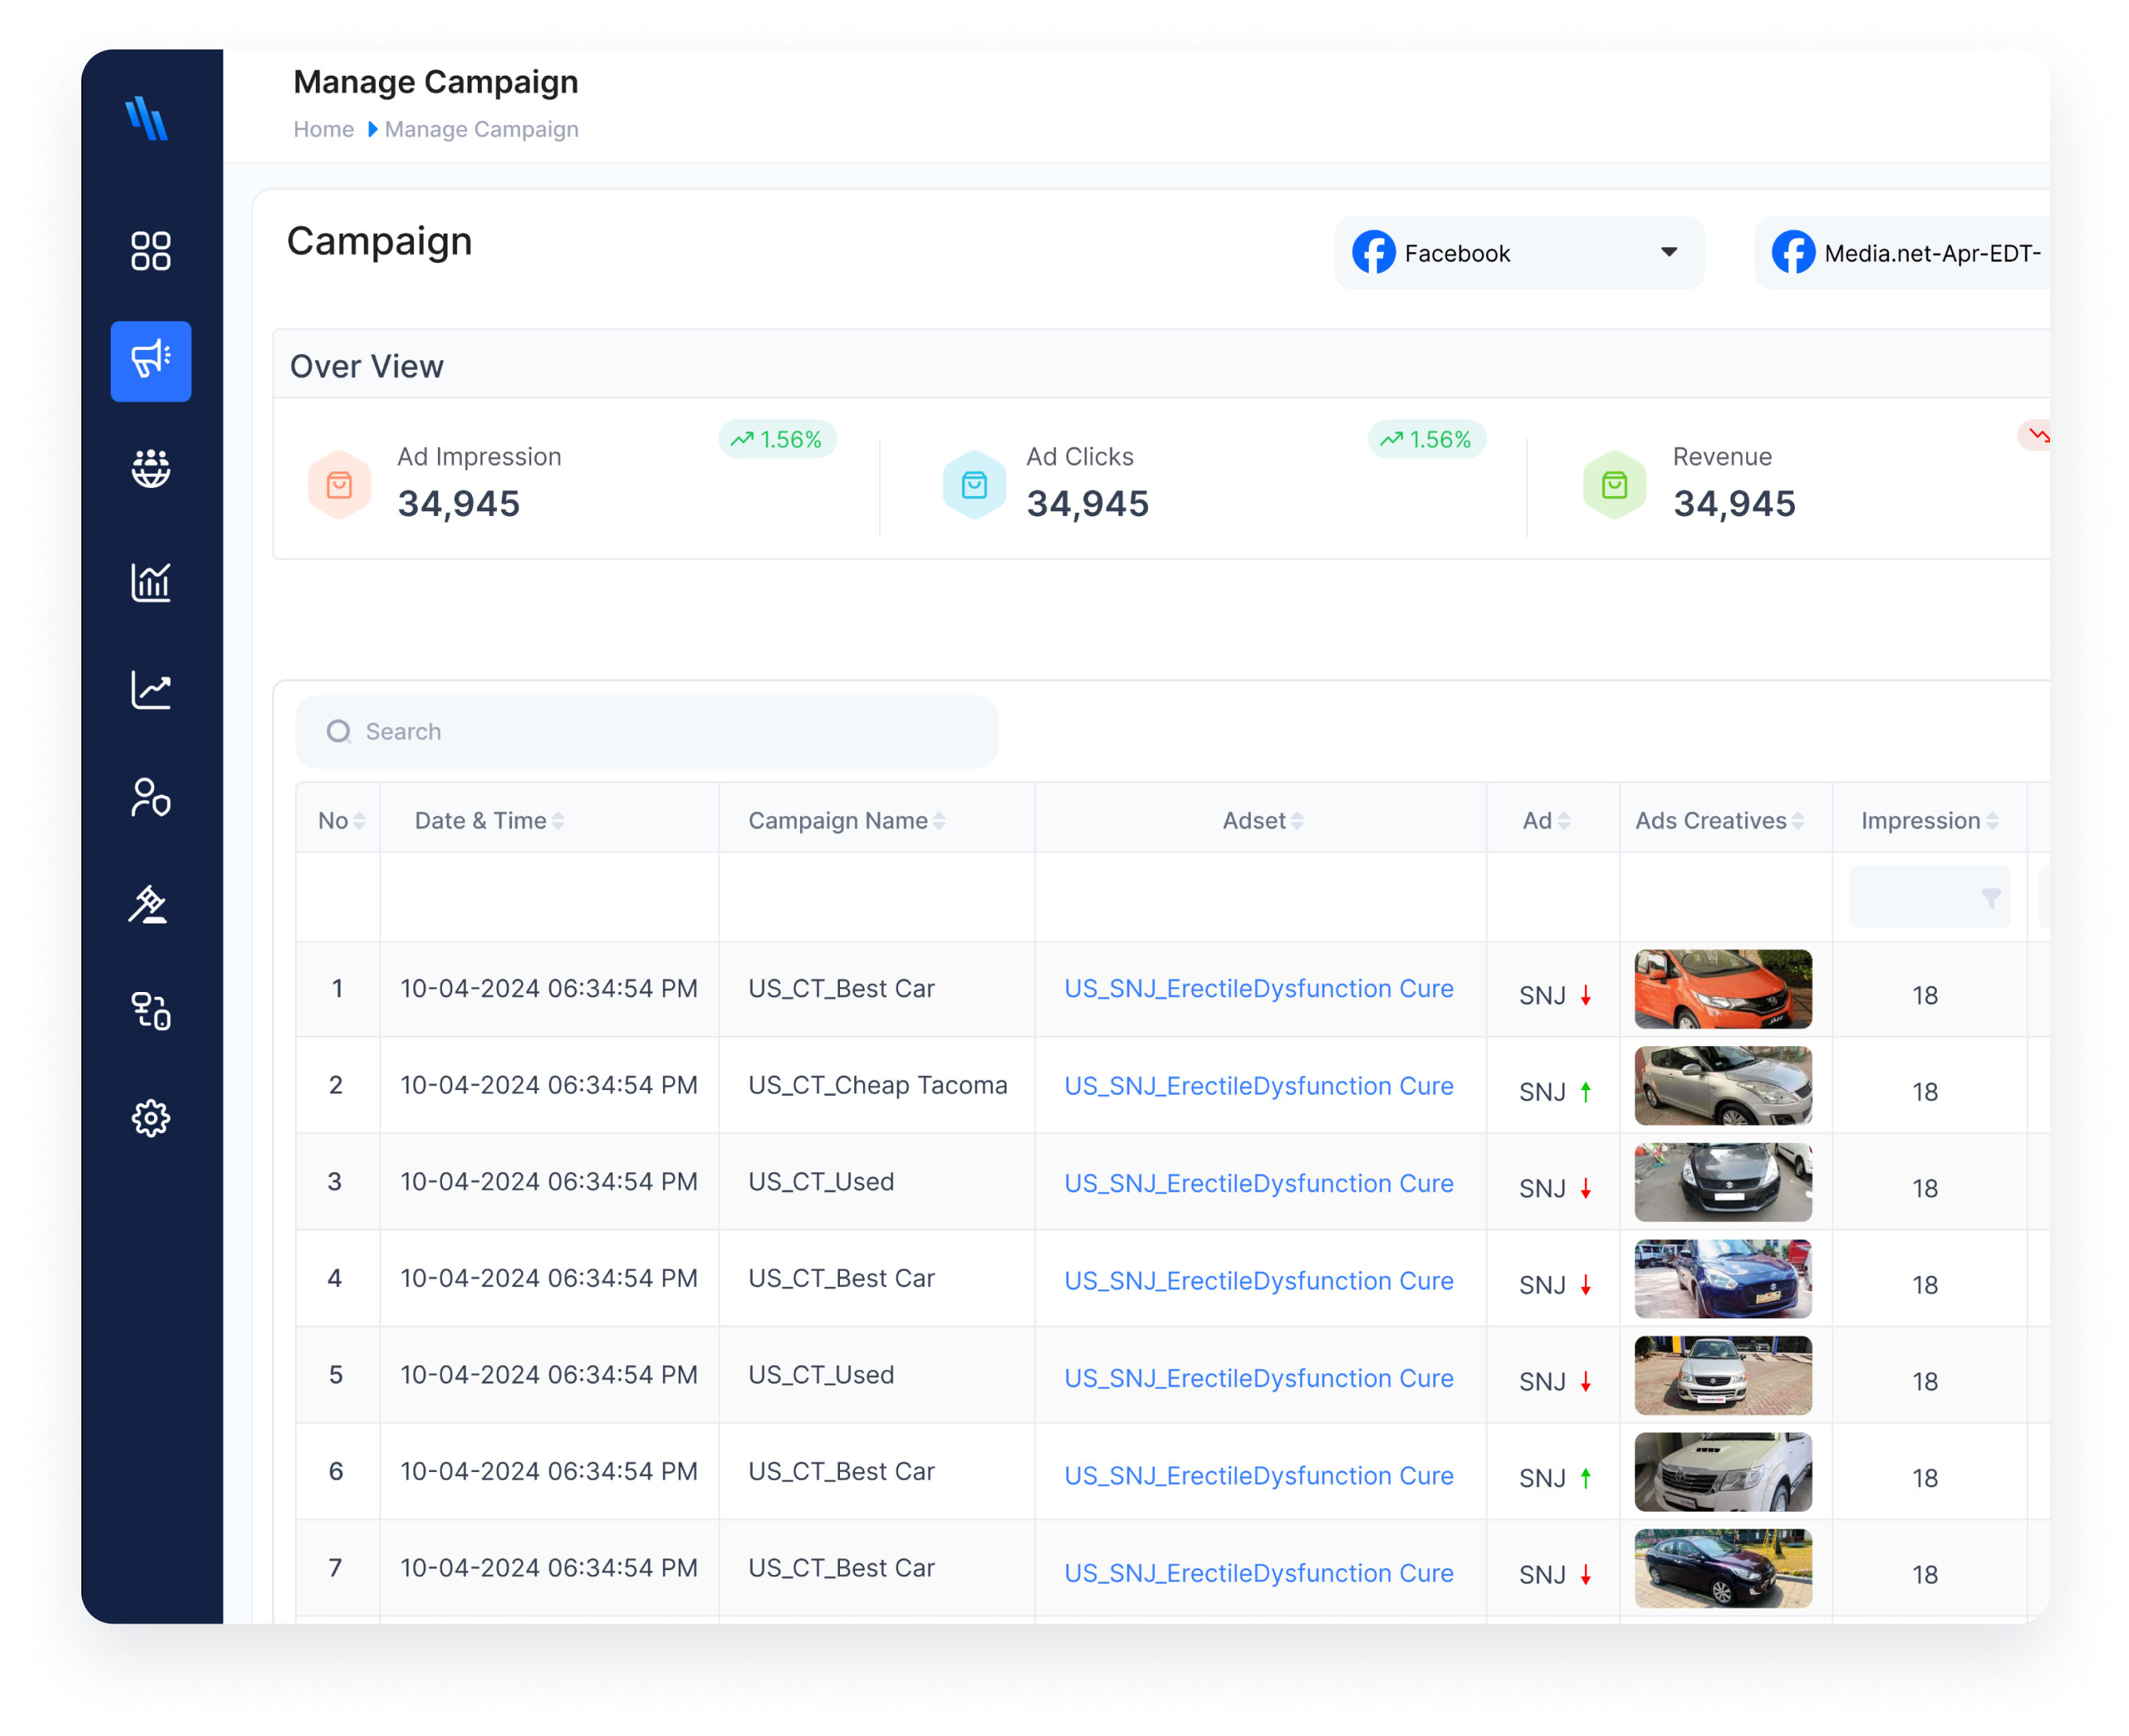Open the silver sedan creative thumbnail in row 5

tap(1723, 1375)
